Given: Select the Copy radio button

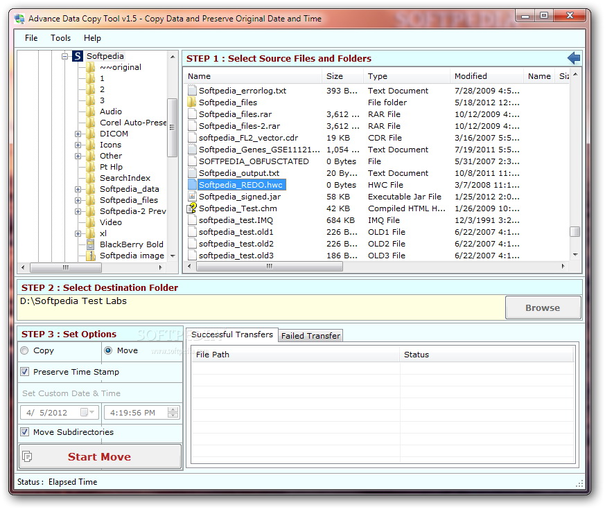Looking at the screenshot, I should [x=25, y=350].
